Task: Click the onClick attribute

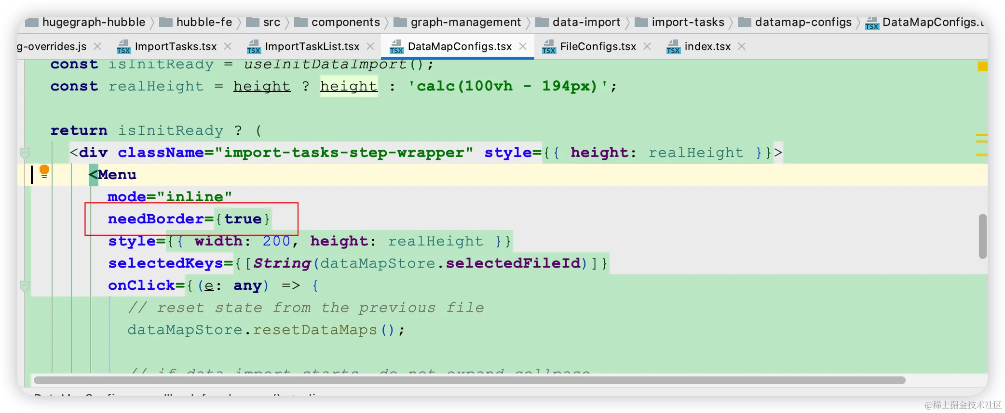Action: (x=141, y=285)
